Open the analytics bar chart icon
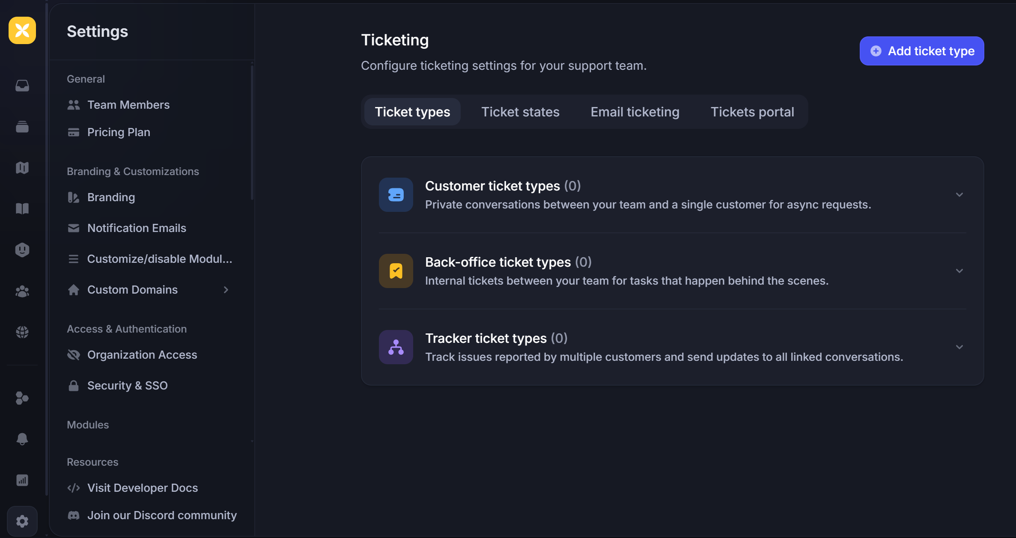The image size is (1016, 538). coord(22,480)
